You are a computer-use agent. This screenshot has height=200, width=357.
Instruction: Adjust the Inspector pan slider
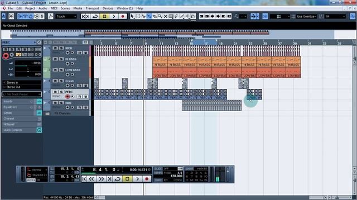pos(28,69)
